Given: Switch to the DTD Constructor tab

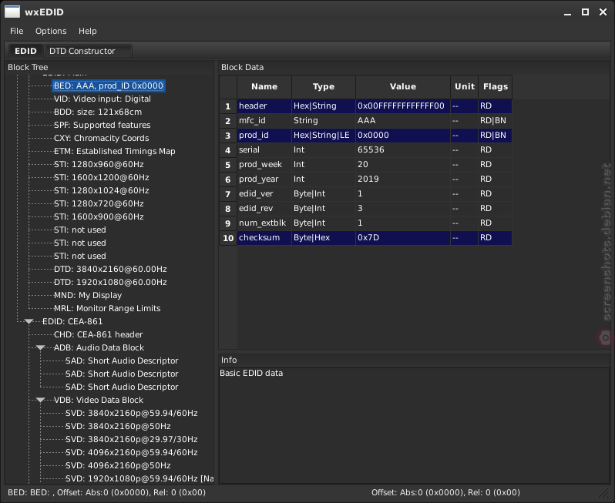Looking at the screenshot, I should 87,51.
